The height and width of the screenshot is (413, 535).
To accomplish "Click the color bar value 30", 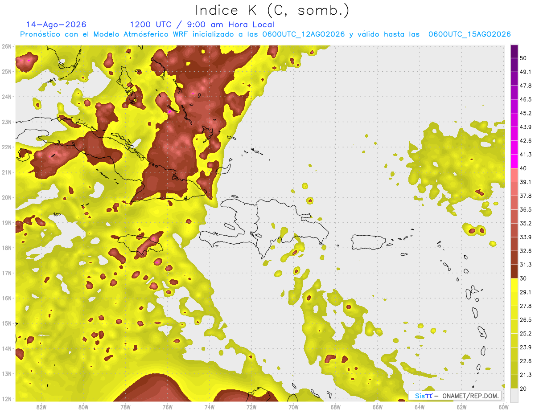I will pos(524,278).
